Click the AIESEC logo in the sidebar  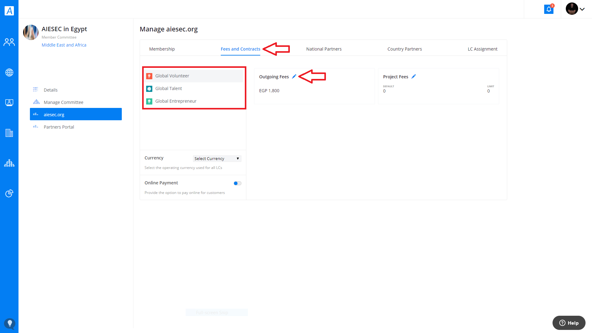pyautogui.click(x=9, y=11)
